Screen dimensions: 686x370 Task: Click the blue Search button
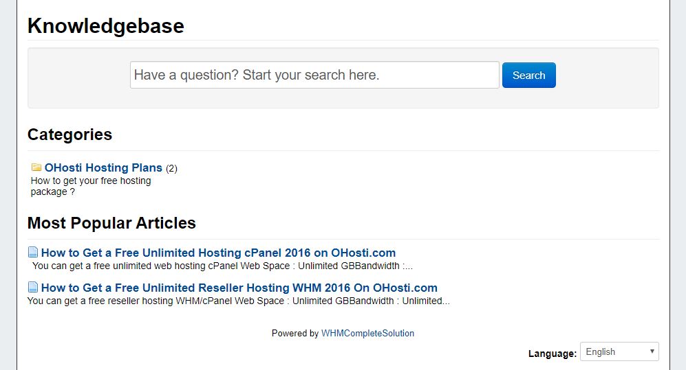click(x=529, y=75)
